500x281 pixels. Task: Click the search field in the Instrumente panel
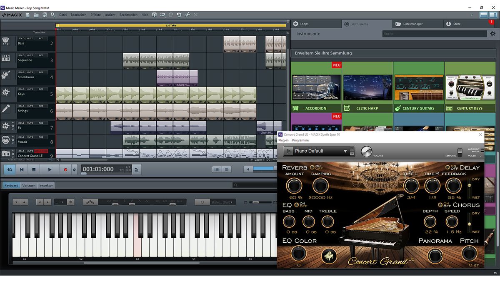click(x=433, y=33)
